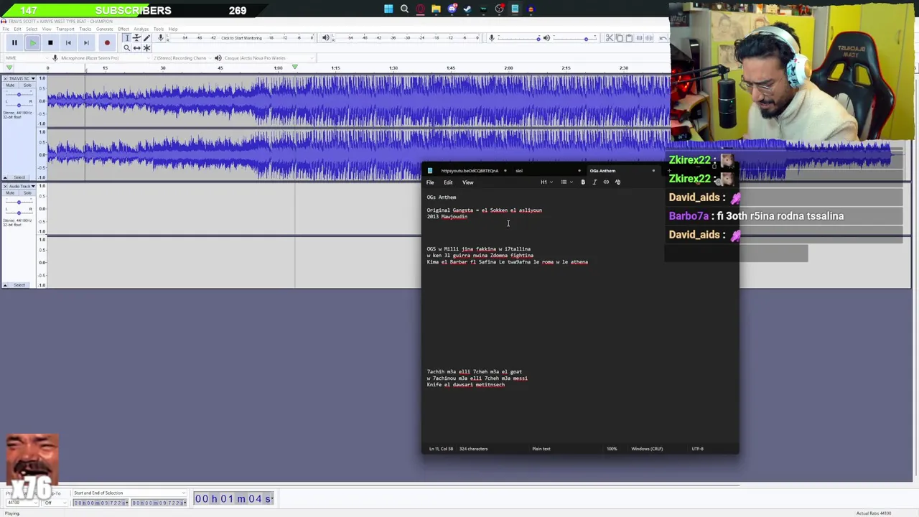Select the Multi-Tool asterisk icon
The width and height of the screenshot is (919, 517).
tap(146, 48)
